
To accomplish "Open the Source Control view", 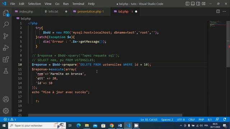I will pos(6,36).
